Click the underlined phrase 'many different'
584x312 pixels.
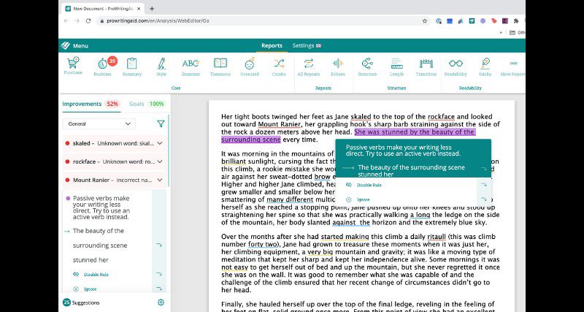[289, 199]
